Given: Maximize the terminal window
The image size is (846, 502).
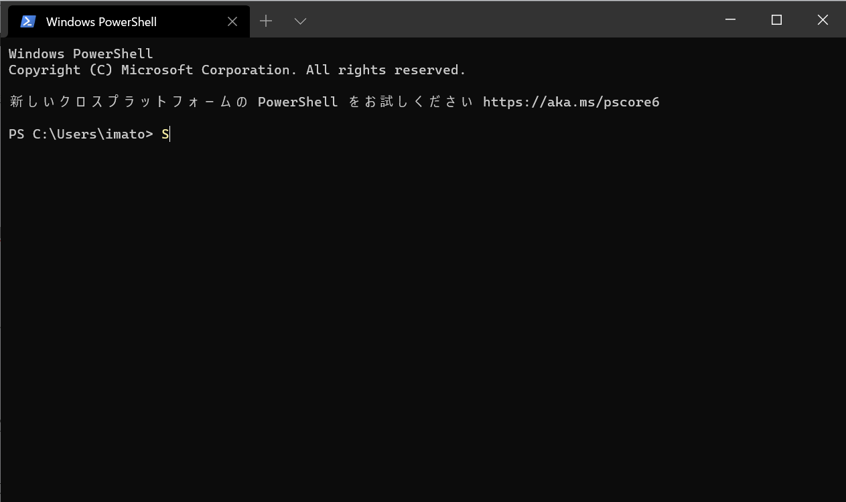Looking at the screenshot, I should 776,20.
